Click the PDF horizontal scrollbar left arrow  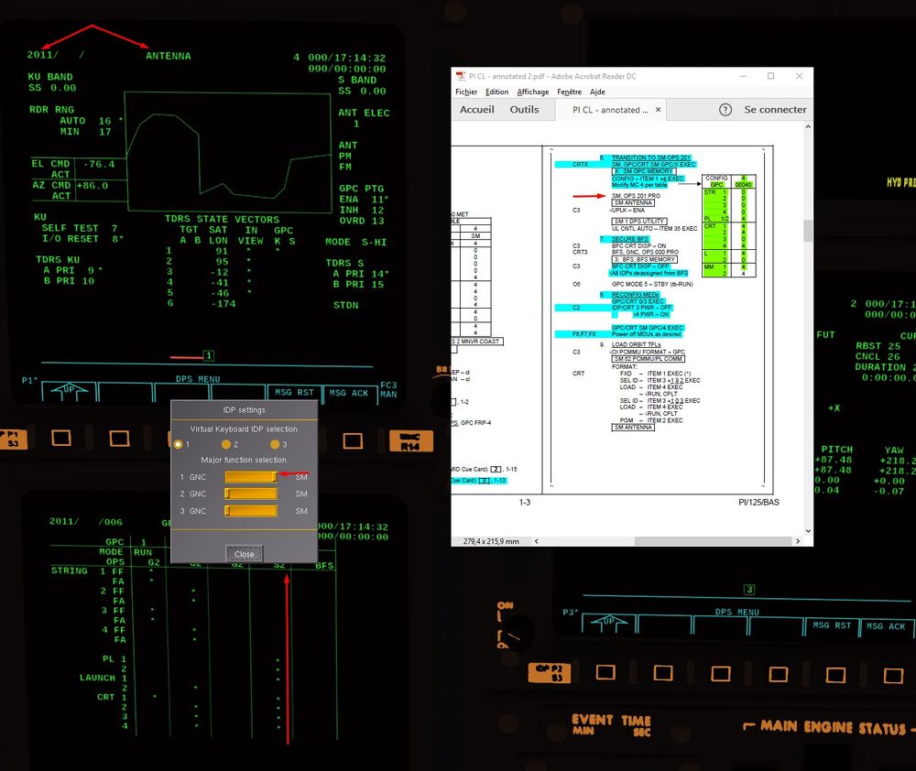coord(536,541)
